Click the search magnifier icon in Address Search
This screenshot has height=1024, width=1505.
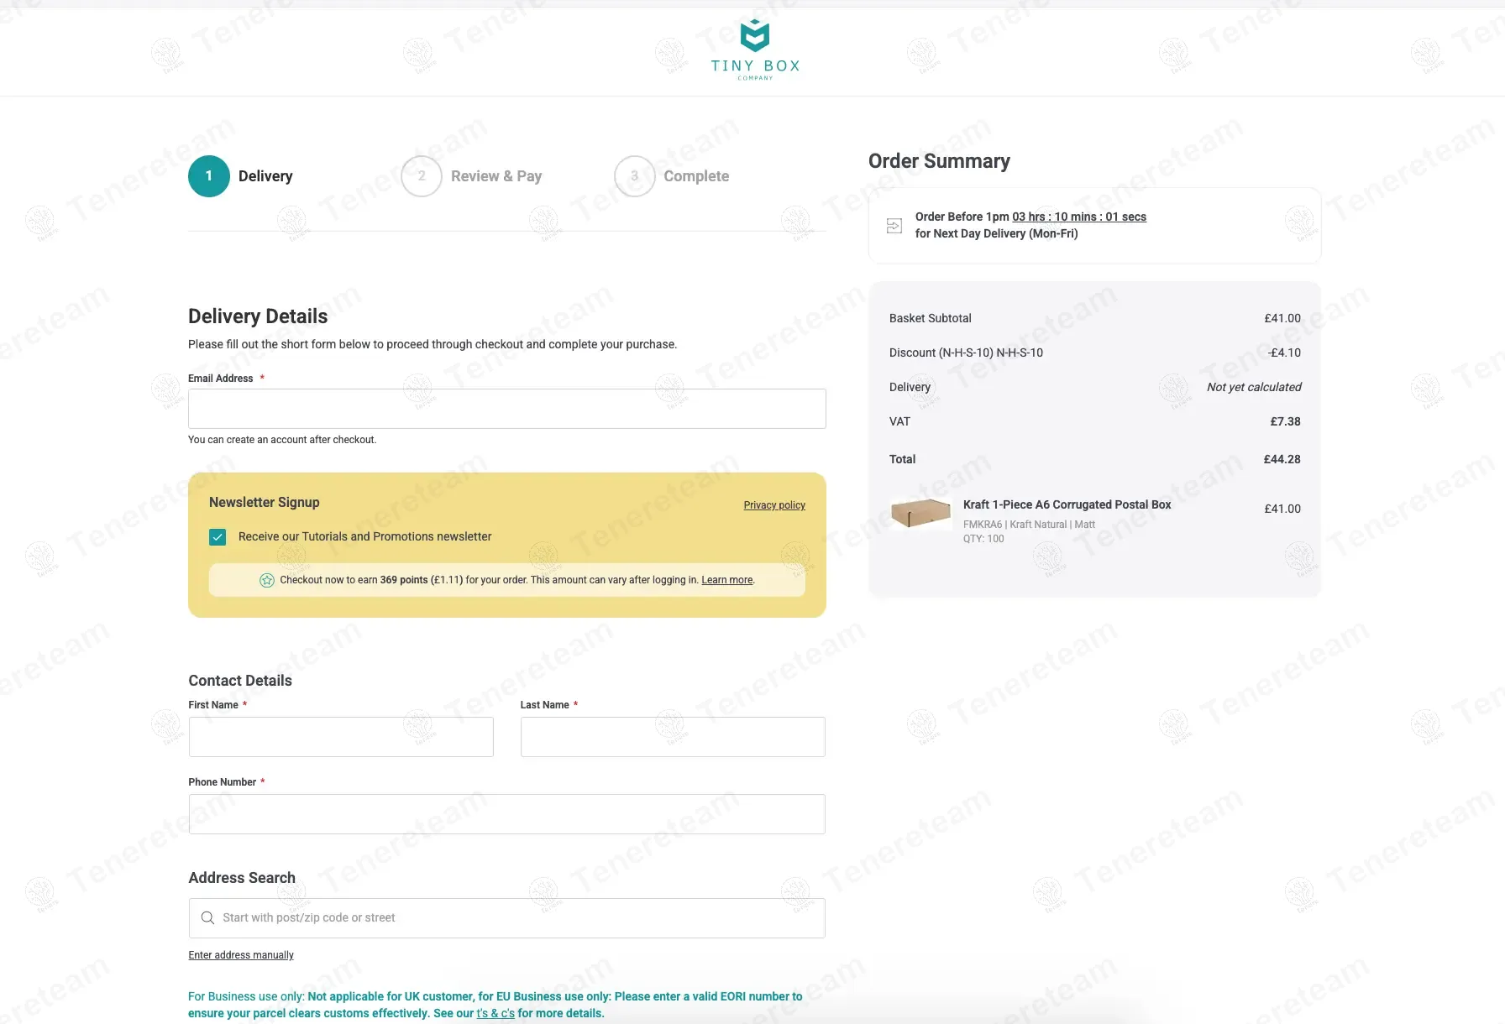(207, 918)
